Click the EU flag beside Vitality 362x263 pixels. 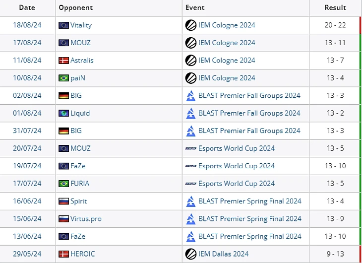63,25
